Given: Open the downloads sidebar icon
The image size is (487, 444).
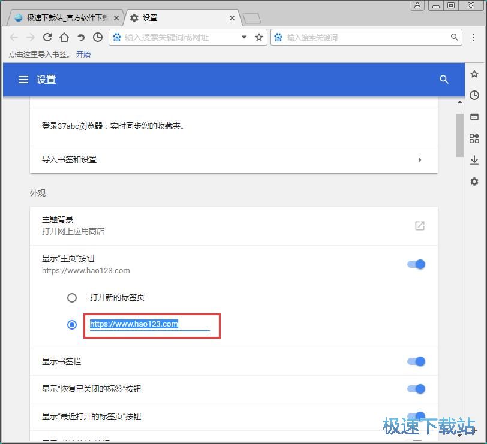Looking at the screenshot, I should [474, 160].
